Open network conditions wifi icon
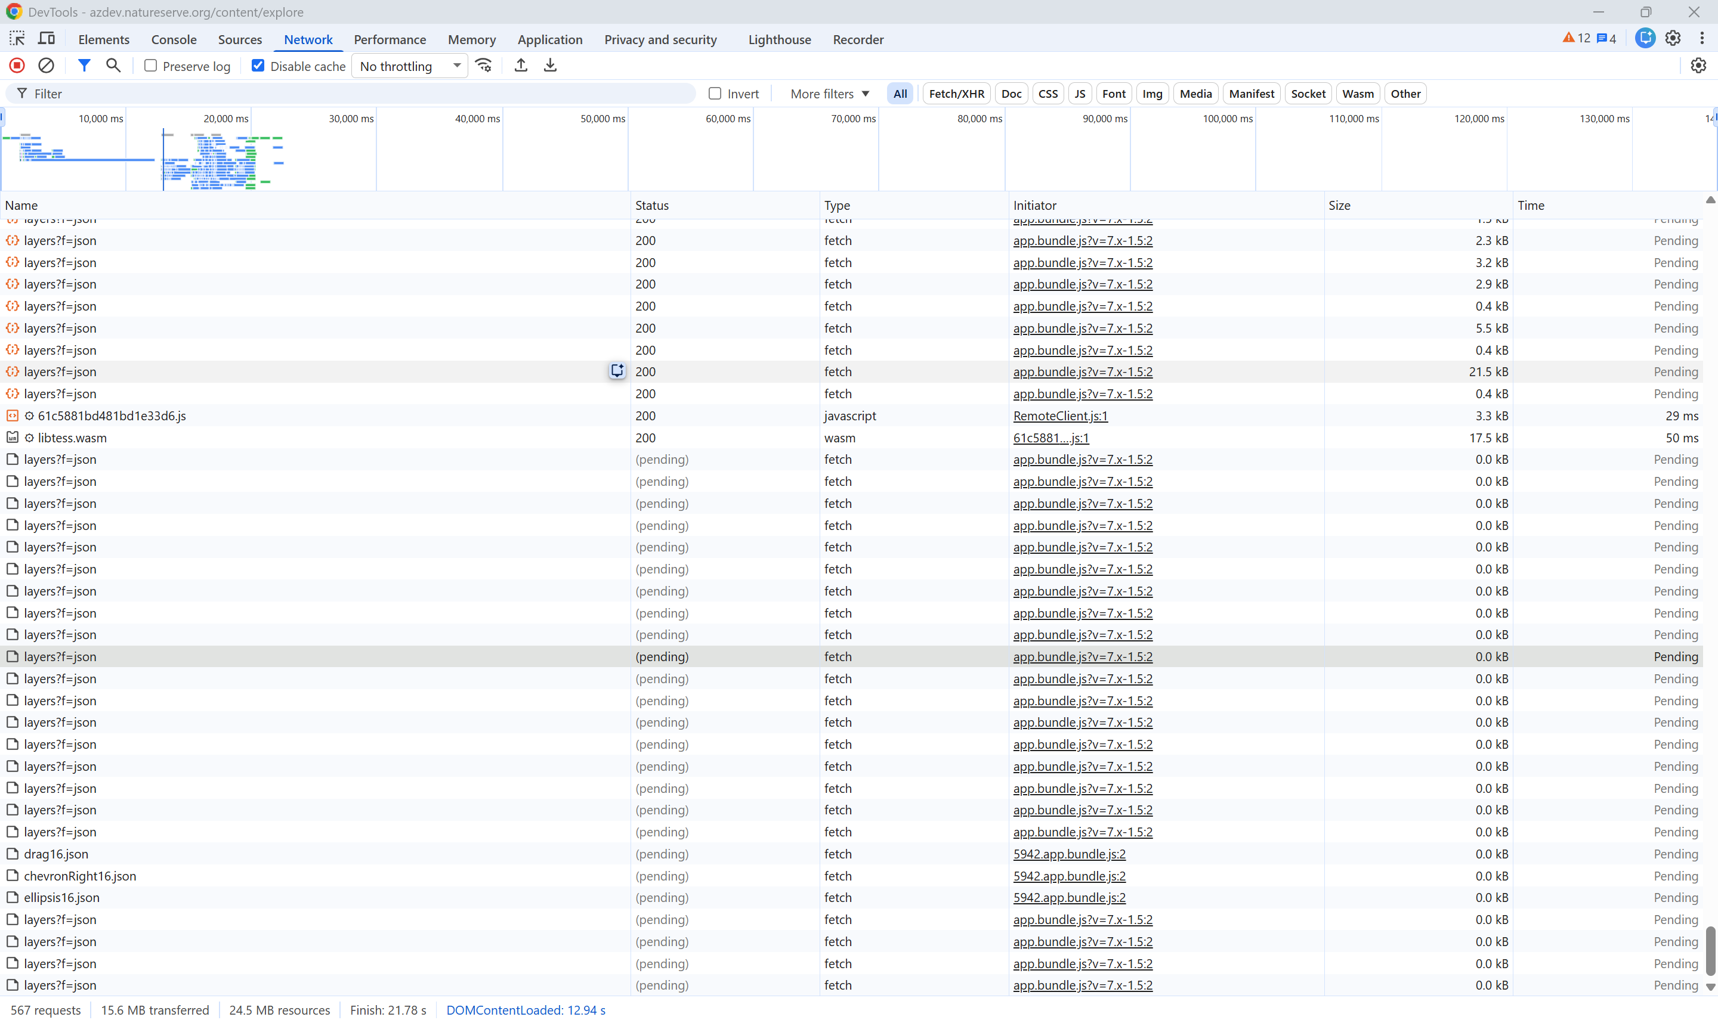 pos(484,66)
